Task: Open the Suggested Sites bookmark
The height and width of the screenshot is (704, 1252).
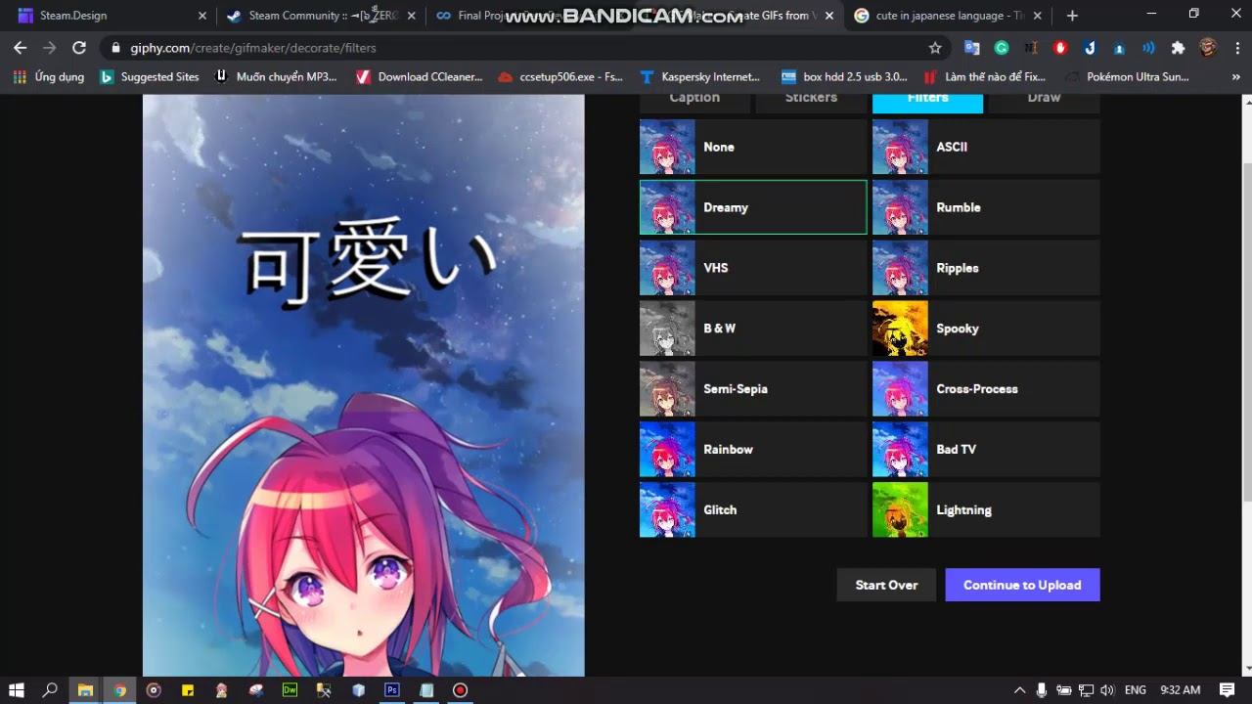Action: (x=150, y=76)
